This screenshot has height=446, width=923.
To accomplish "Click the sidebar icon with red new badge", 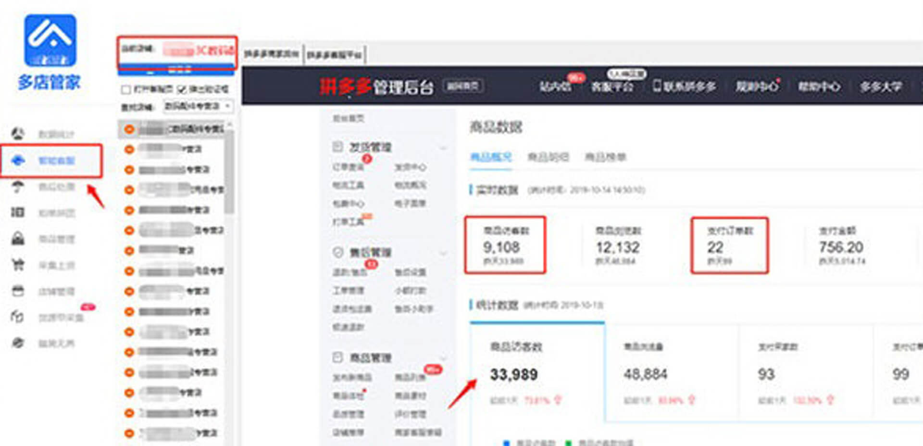I will click(18, 317).
